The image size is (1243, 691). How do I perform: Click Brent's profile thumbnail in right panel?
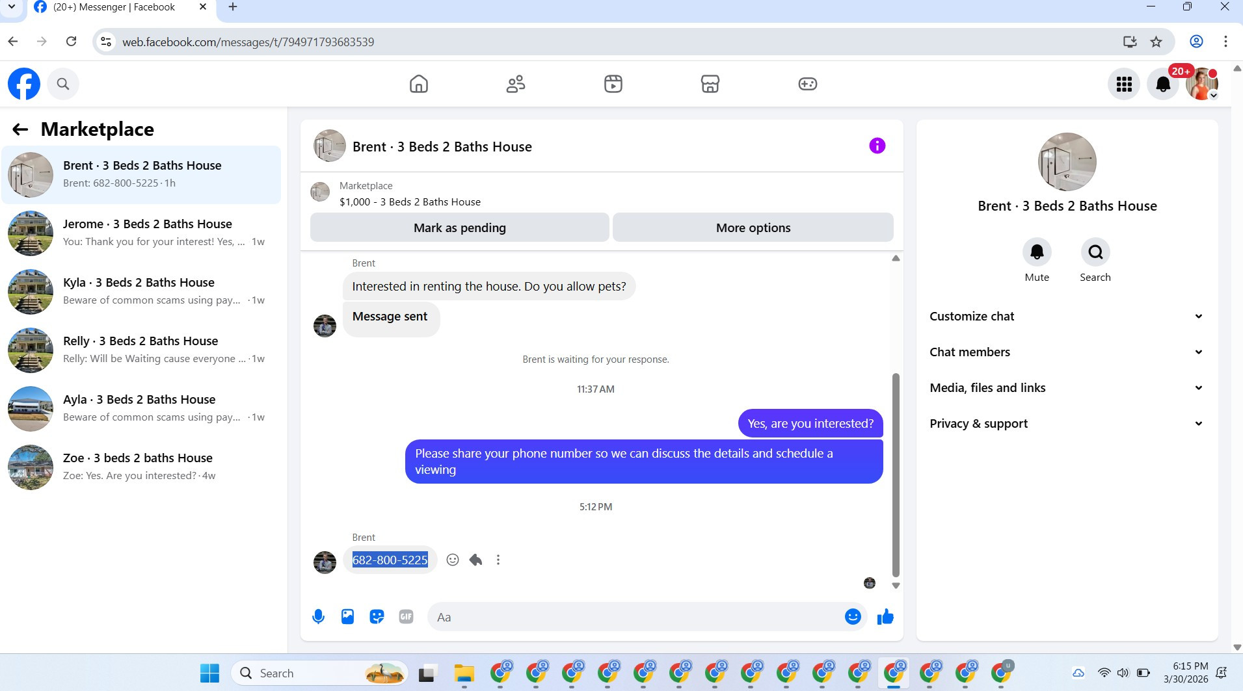[1067, 162]
